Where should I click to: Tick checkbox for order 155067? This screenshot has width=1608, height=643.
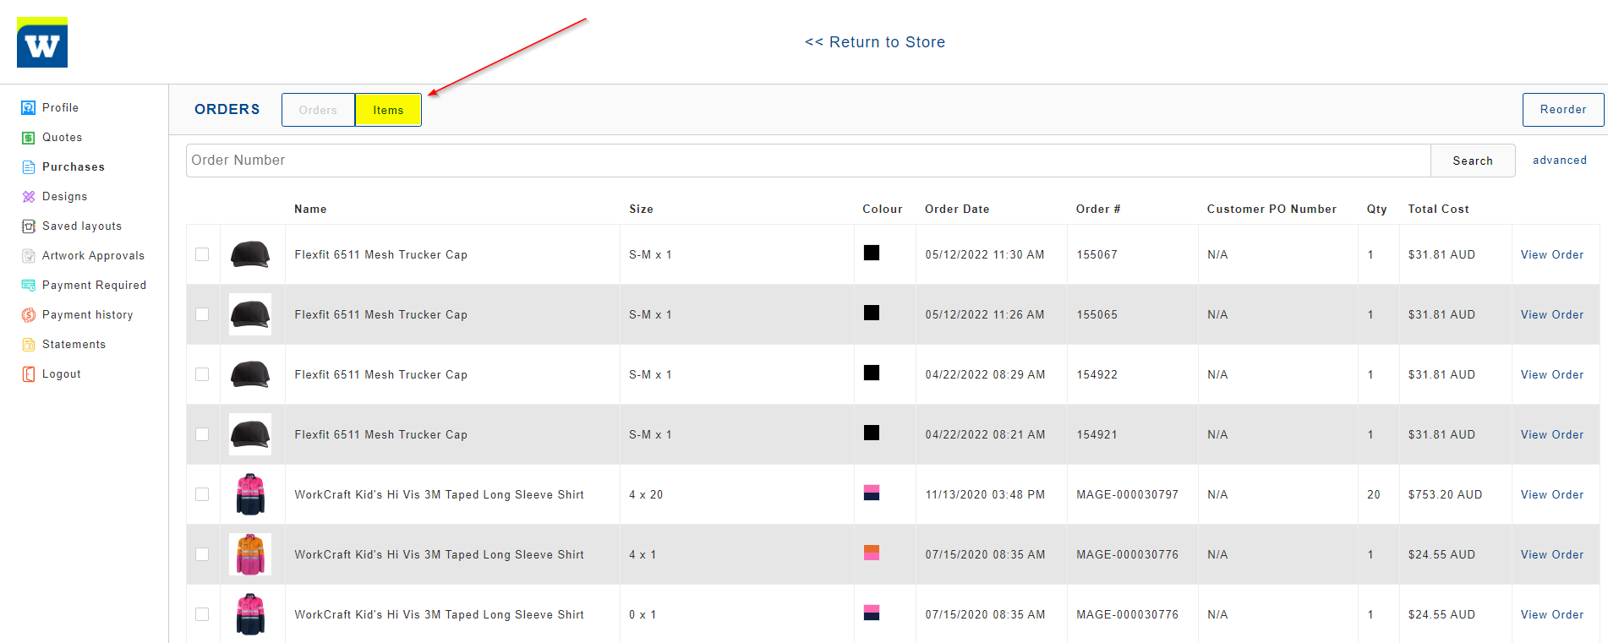coord(202,254)
